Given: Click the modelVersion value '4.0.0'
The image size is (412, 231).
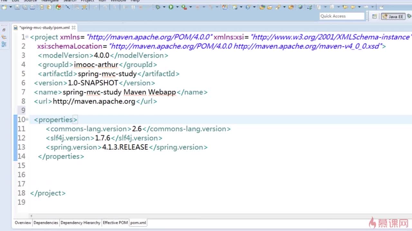Looking at the screenshot, I should 102,55.
